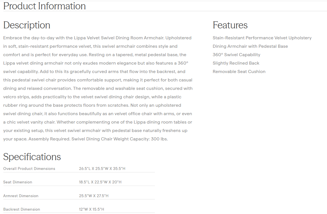
Task: Select the Features section heading
Action: 230,25
